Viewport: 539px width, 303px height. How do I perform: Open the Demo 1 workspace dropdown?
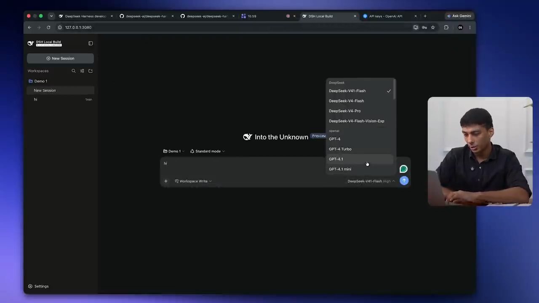[174, 151]
